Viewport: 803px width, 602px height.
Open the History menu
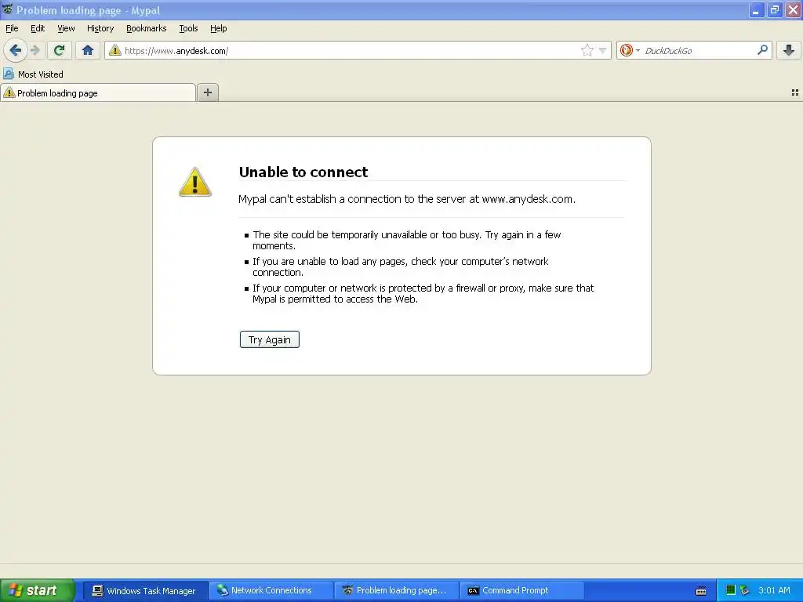coord(100,28)
